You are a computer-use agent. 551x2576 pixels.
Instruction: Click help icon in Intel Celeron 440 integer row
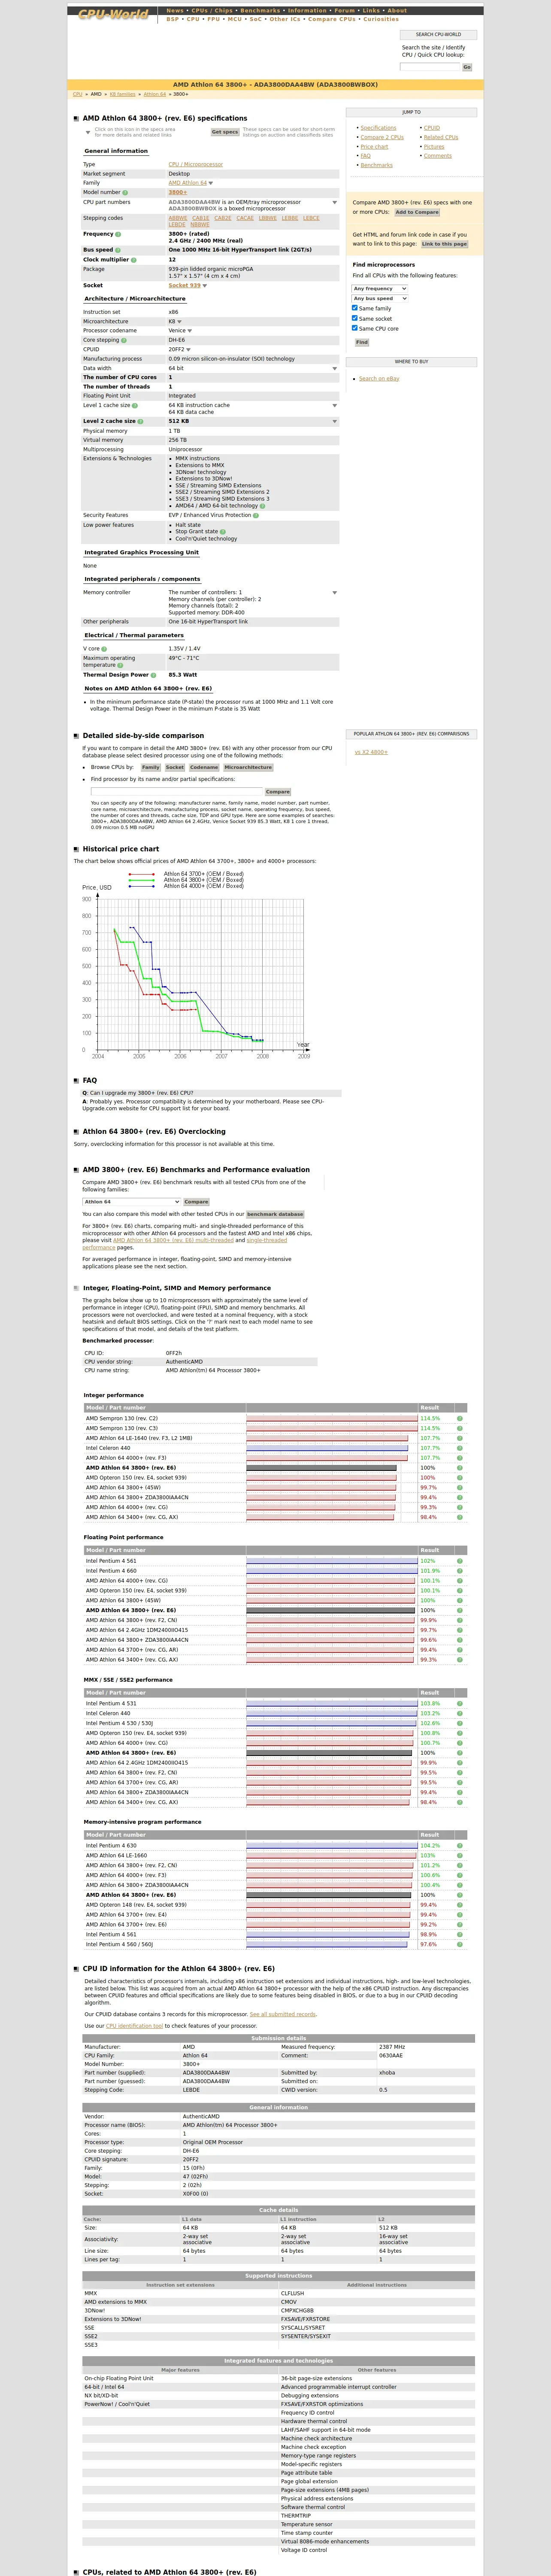point(460,1448)
